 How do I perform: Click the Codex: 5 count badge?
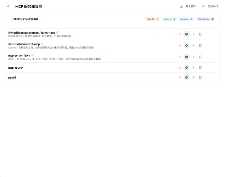click(169, 19)
